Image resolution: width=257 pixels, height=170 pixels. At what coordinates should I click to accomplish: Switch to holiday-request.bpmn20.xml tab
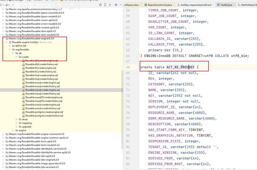(x=196, y=5)
